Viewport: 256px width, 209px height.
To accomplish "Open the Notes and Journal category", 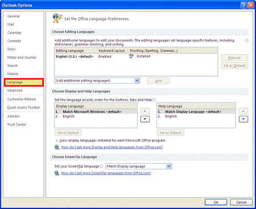I will coord(21,57).
